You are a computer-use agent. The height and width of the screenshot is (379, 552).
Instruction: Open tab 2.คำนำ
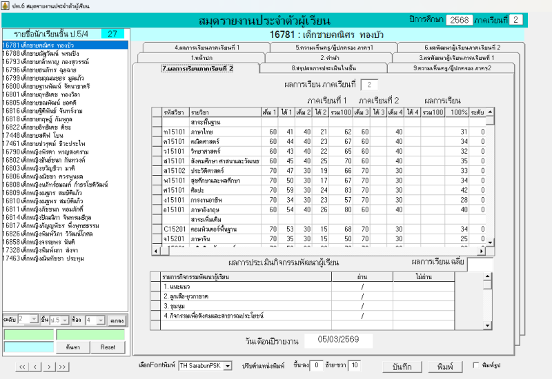323,58
